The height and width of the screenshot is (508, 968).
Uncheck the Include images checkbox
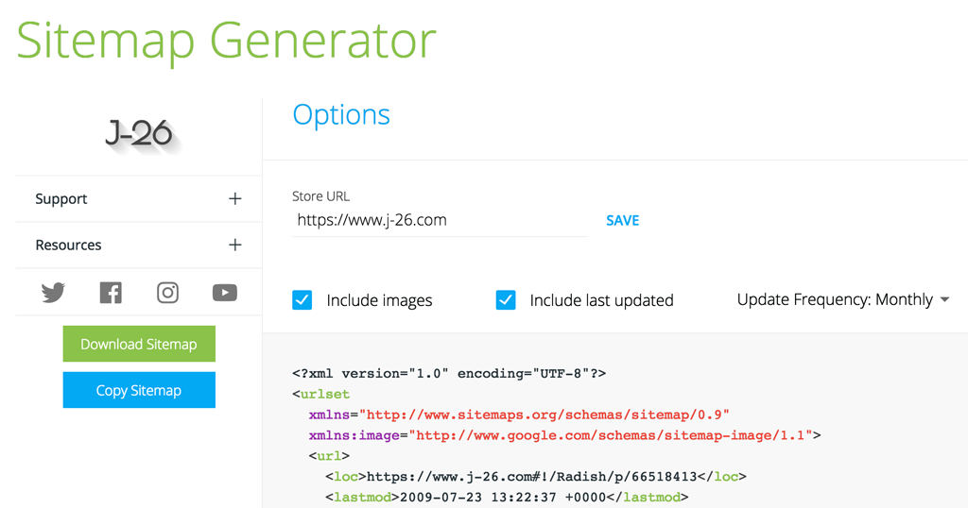point(302,300)
